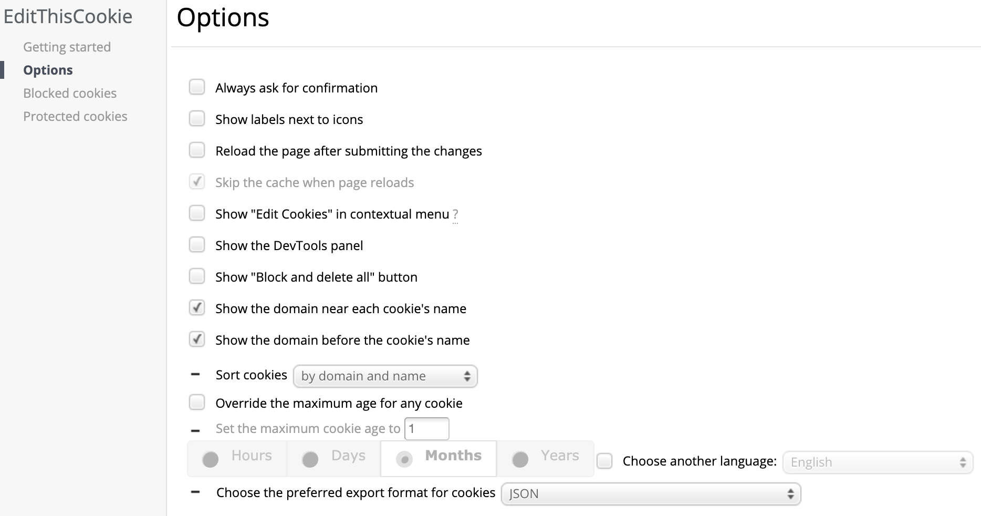
Task: Select the 'Years' radio button
Action: pyautogui.click(x=520, y=459)
